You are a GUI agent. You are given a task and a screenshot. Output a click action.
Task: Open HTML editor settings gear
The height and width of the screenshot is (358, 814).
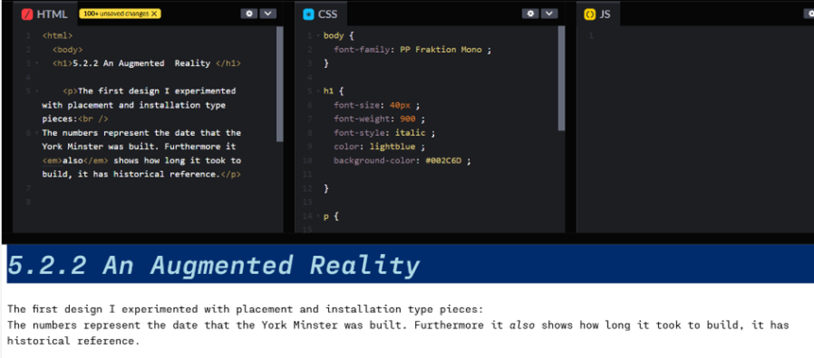tap(250, 13)
